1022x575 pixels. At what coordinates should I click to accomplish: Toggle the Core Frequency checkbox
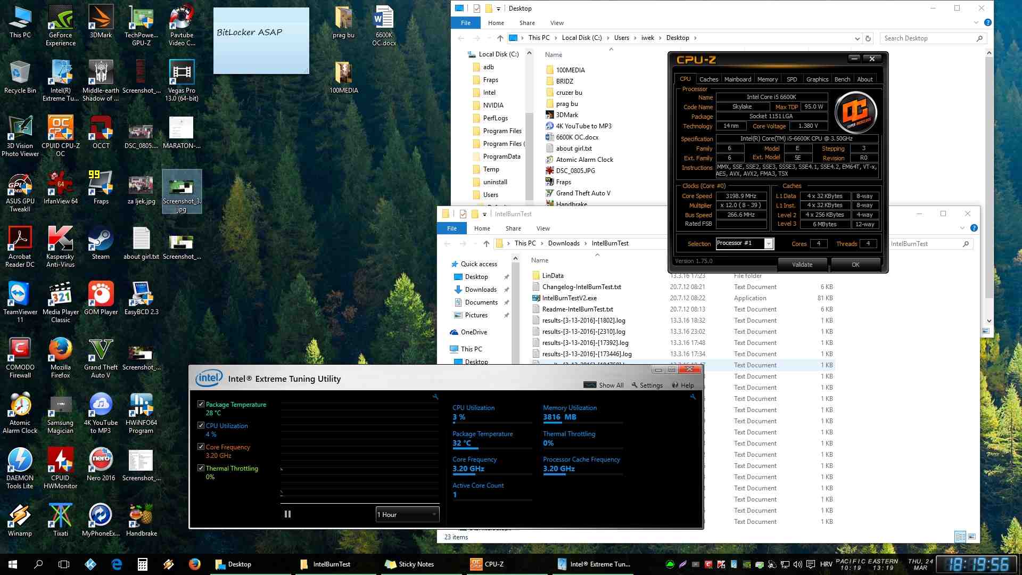201,447
